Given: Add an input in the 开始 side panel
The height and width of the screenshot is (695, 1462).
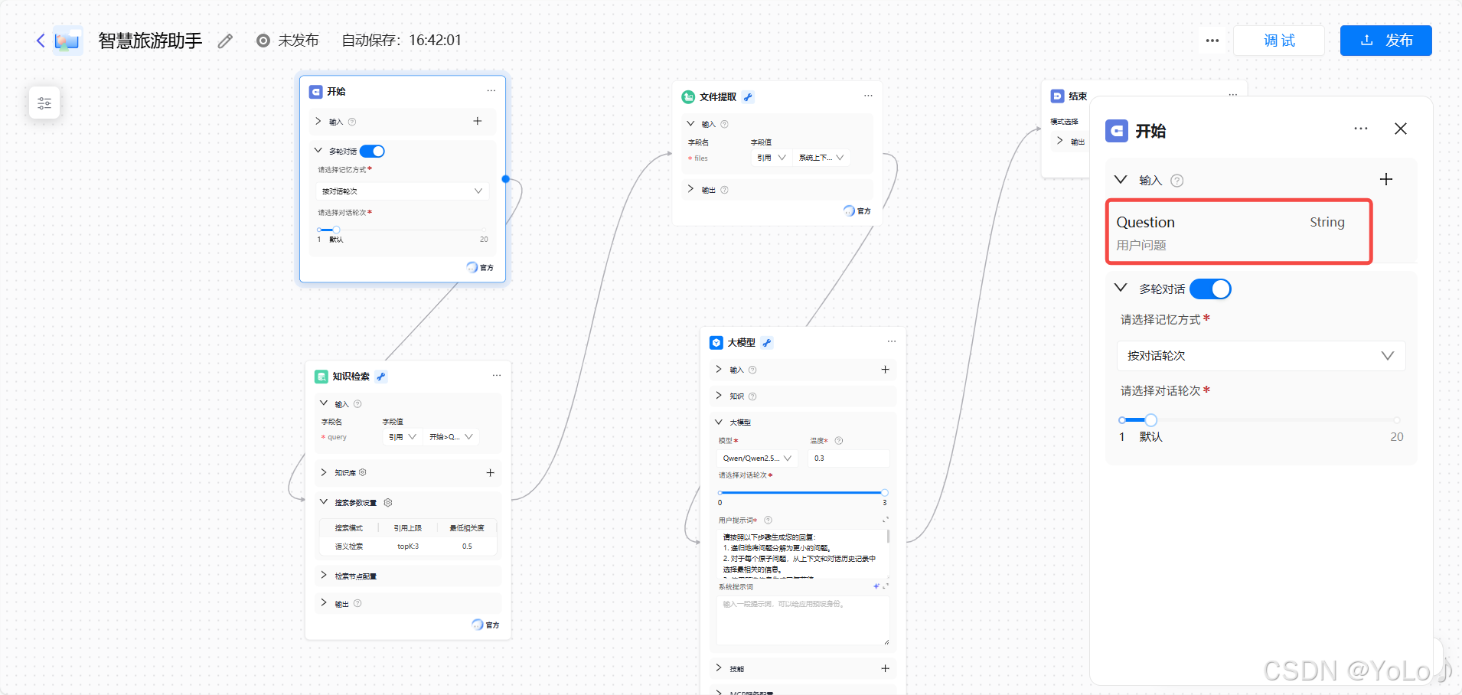Looking at the screenshot, I should pos(1386,180).
